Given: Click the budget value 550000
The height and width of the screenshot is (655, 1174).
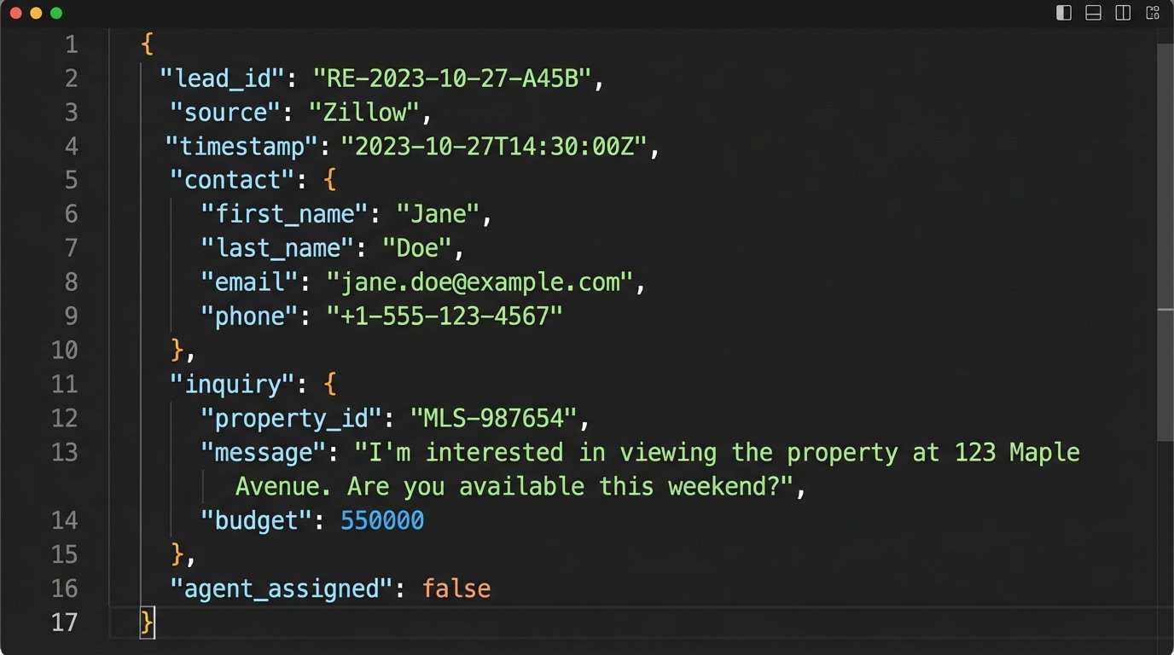Looking at the screenshot, I should pos(382,520).
